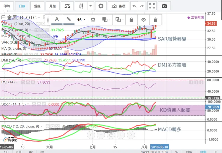Remove the MA (200, close, 0) indicator
The height and width of the screenshot is (153, 222).
pyautogui.click(x=48, y=36)
